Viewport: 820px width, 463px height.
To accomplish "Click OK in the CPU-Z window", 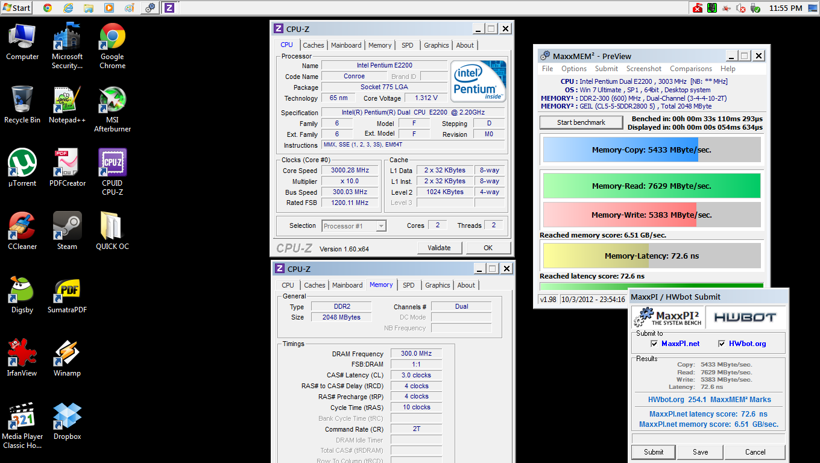I will point(488,248).
